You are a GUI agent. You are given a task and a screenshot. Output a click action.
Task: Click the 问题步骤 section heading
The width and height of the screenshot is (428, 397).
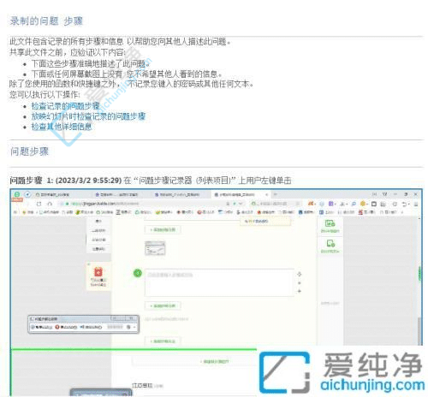(x=29, y=151)
